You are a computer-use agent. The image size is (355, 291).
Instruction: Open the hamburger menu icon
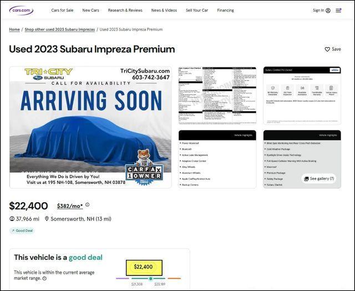tap(338, 11)
